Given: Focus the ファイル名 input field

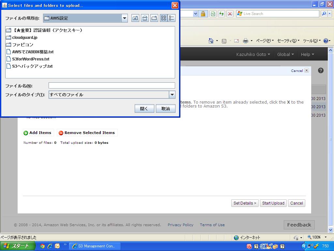Looking at the screenshot, I should pyautogui.click(x=112, y=86).
